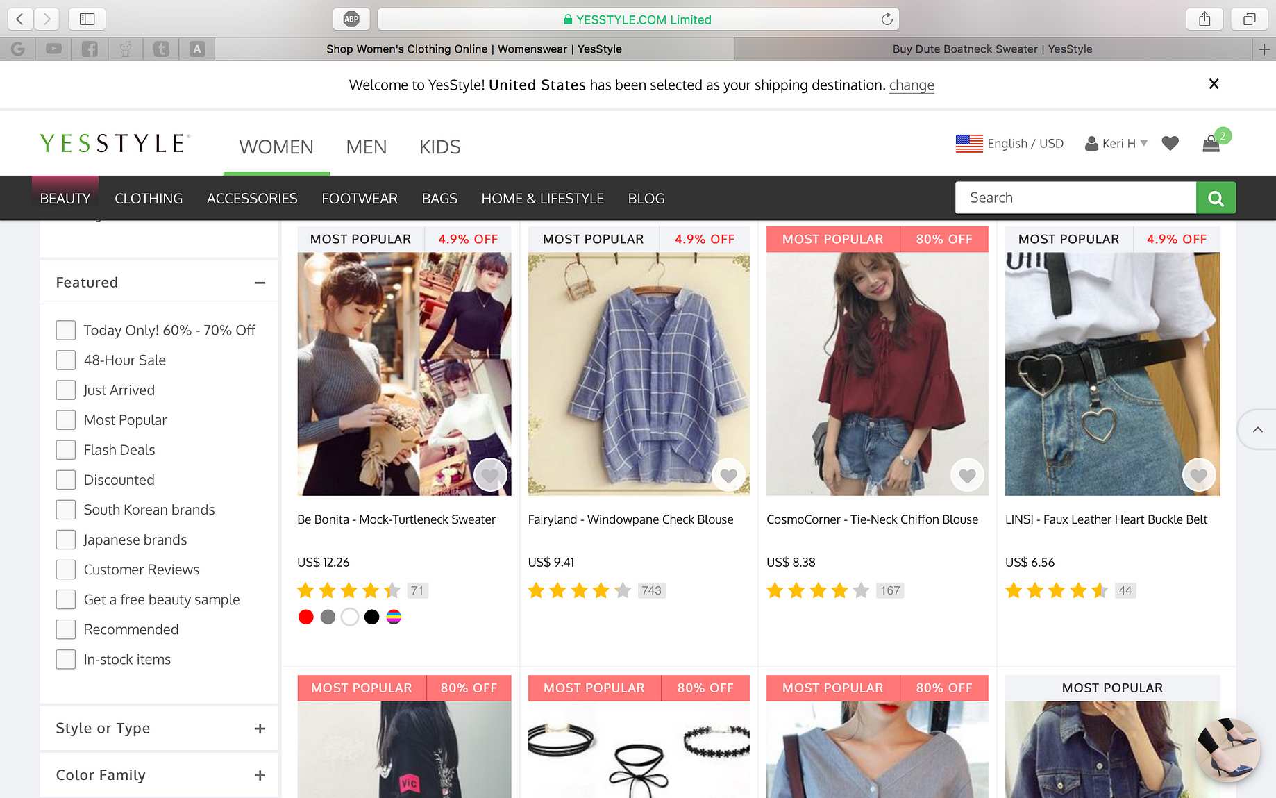Click the change shipping destination link
Image resolution: width=1276 pixels, height=798 pixels.
tap(912, 85)
